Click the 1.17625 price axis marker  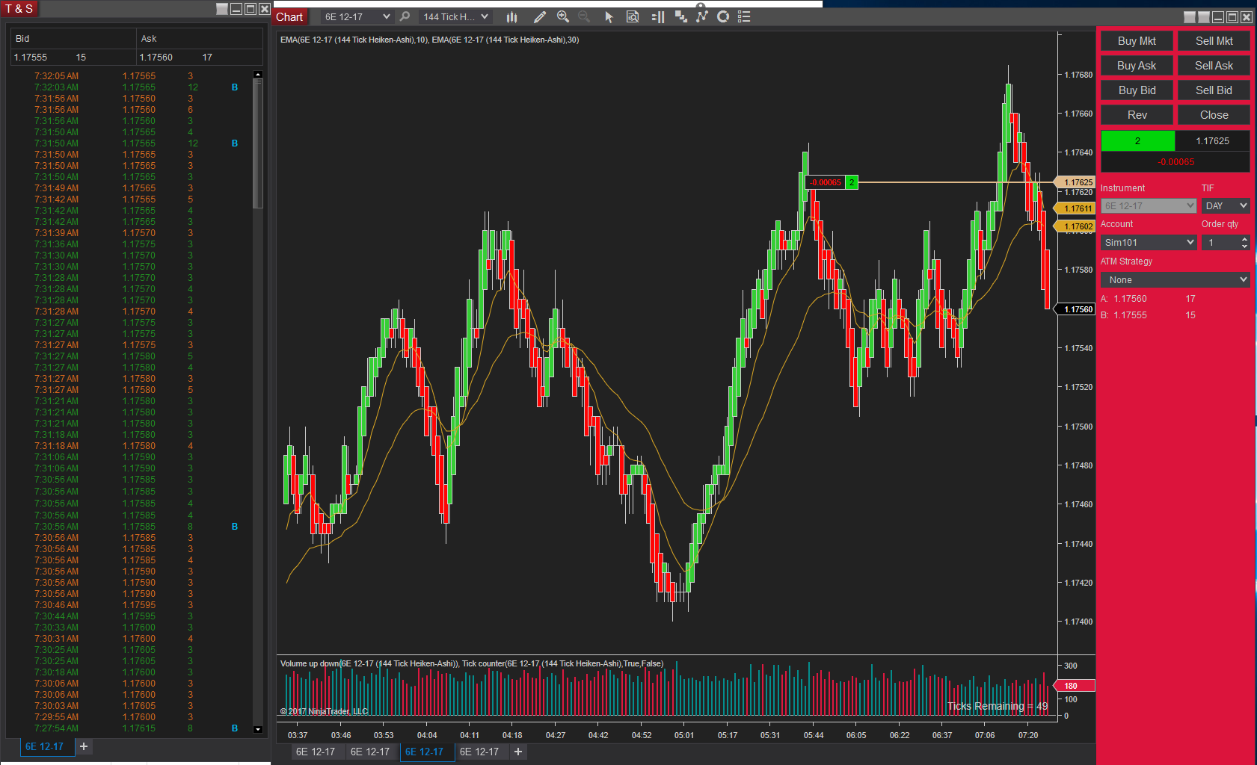point(1075,182)
